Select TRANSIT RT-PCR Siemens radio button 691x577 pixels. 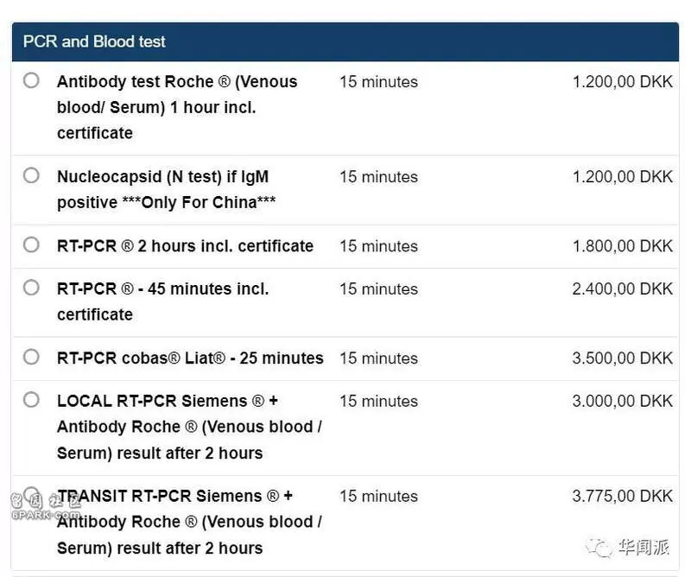tap(31, 495)
